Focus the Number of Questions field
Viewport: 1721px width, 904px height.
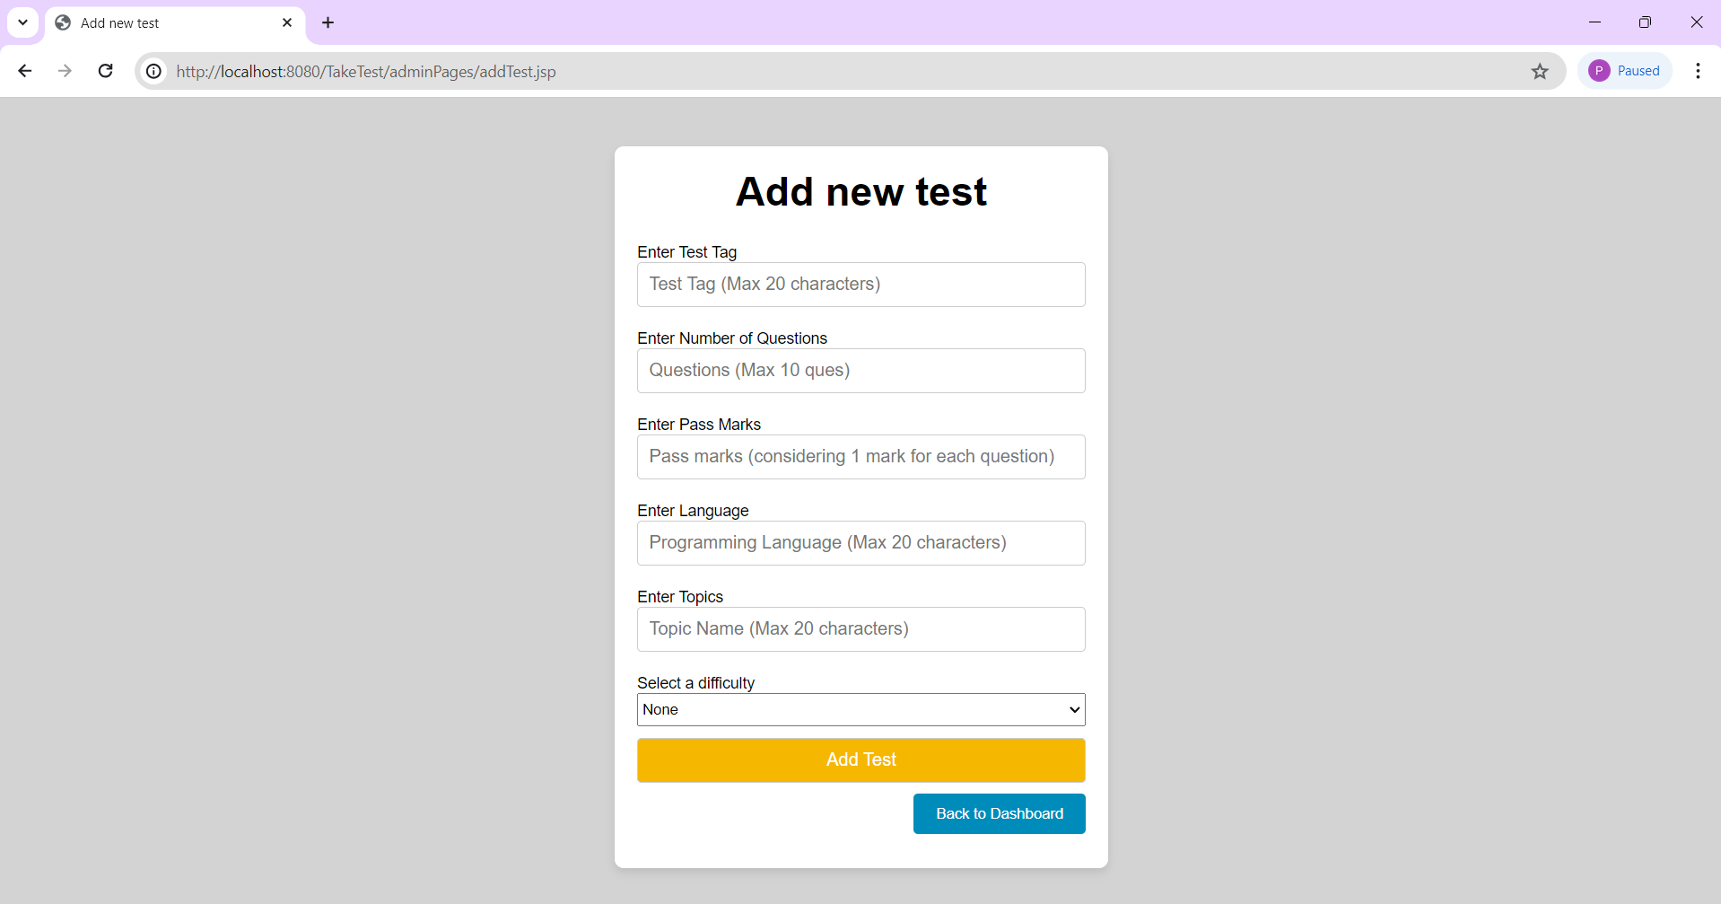[x=861, y=371]
